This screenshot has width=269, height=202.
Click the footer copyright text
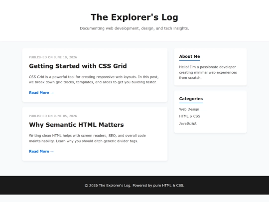coord(134,186)
